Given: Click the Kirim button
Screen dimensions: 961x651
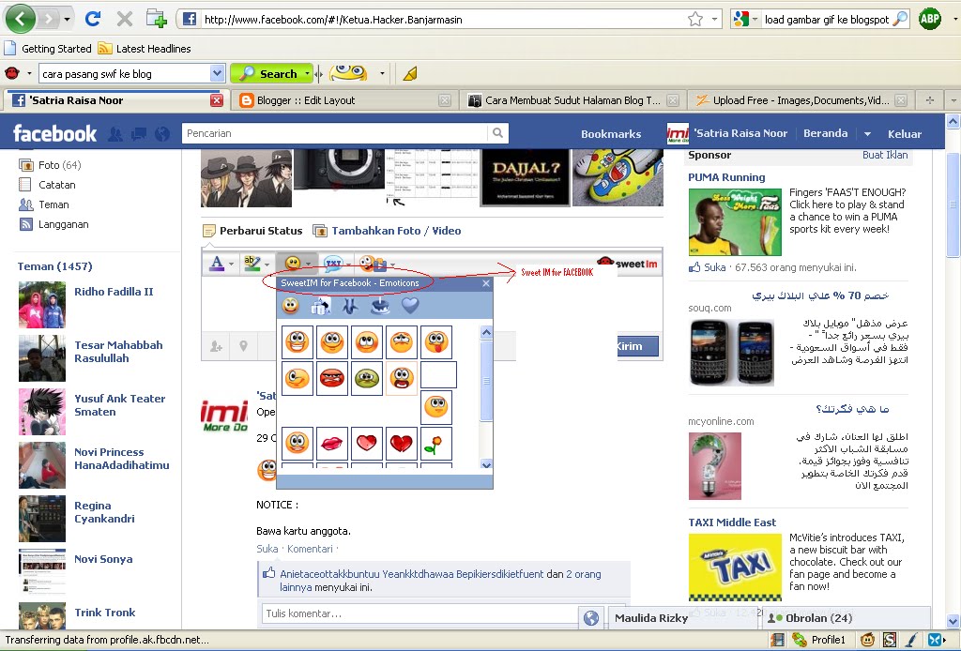Looking at the screenshot, I should pos(637,346).
